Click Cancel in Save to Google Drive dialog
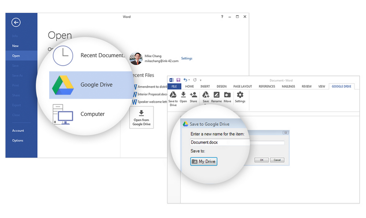This screenshot has width=366, height=218. pyautogui.click(x=277, y=160)
